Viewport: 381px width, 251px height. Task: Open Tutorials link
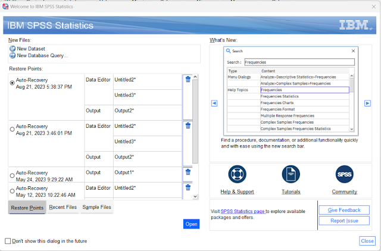pyautogui.click(x=291, y=192)
